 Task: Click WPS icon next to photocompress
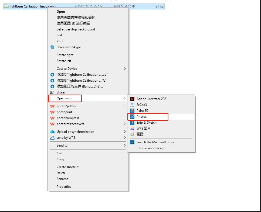click(x=52, y=118)
